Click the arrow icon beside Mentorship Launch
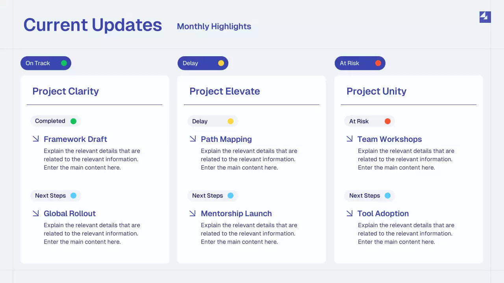 coord(192,213)
